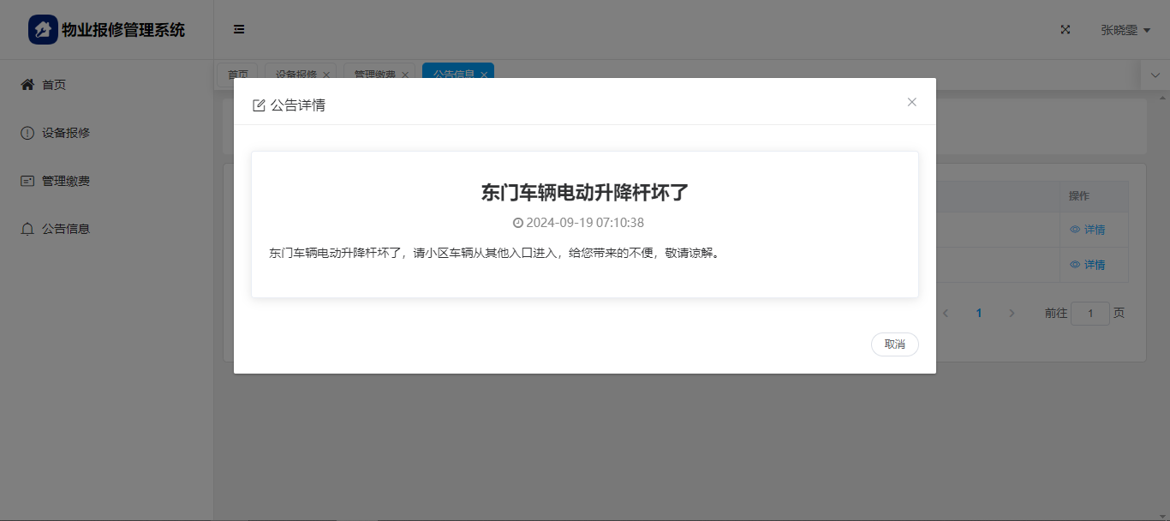The width and height of the screenshot is (1170, 521).
Task: Click the bell icon beside 公告信息
Action: [x=27, y=229]
